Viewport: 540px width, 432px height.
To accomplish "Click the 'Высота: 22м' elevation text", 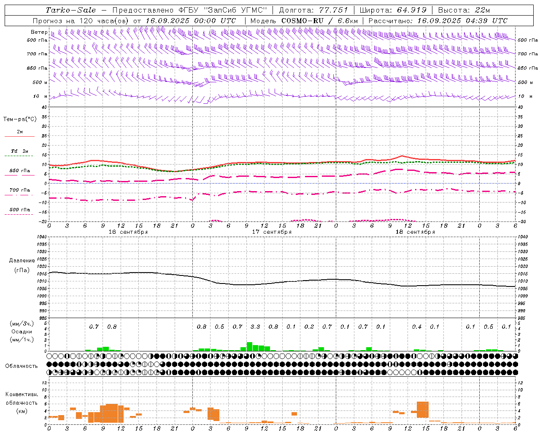I will [464, 10].
